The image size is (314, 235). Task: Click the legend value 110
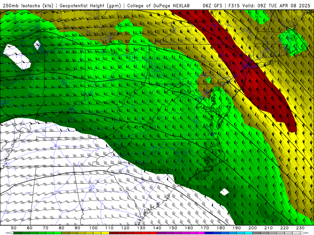[110, 228]
